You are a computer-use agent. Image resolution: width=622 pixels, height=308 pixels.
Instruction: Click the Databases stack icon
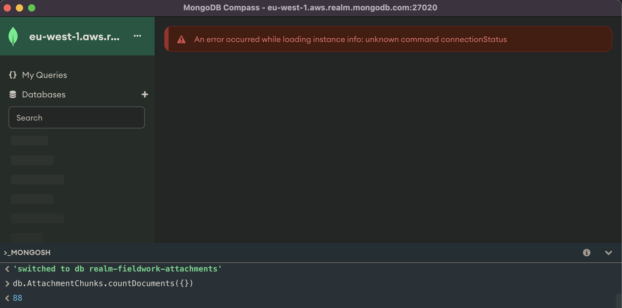tap(13, 95)
